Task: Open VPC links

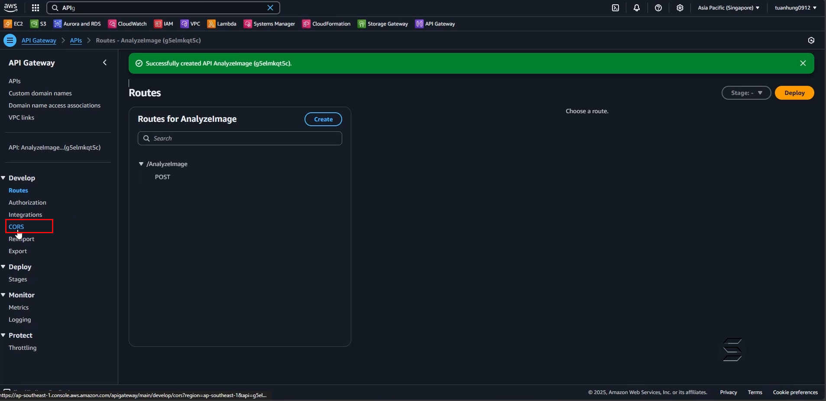Action: [21, 117]
